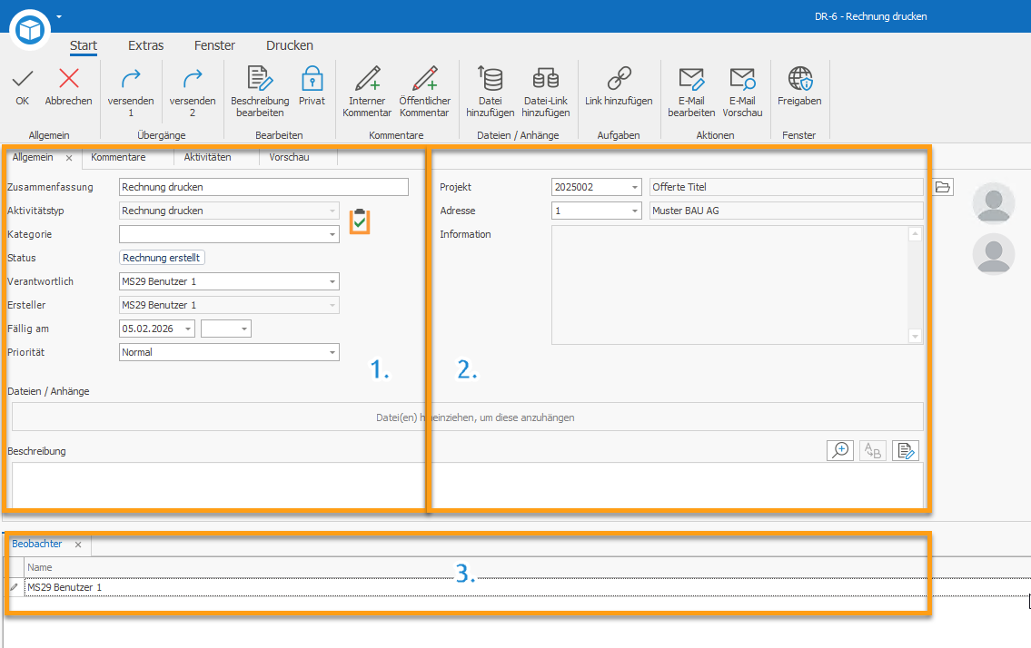1031x648 pixels.
Task: Click the magnifier zoom icon above Beschreibung
Action: (x=839, y=450)
